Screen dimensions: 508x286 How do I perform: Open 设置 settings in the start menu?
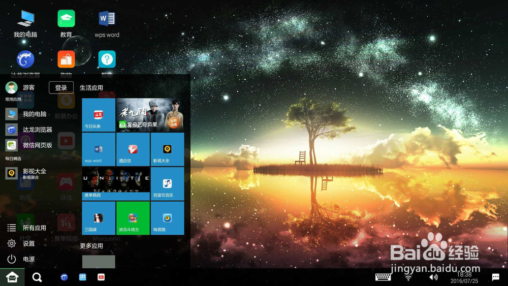click(x=21, y=243)
